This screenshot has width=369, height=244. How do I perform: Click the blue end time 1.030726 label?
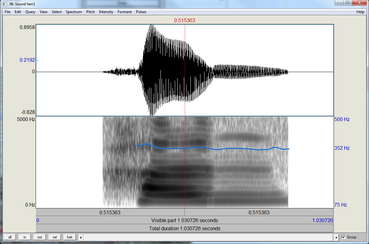322,221
